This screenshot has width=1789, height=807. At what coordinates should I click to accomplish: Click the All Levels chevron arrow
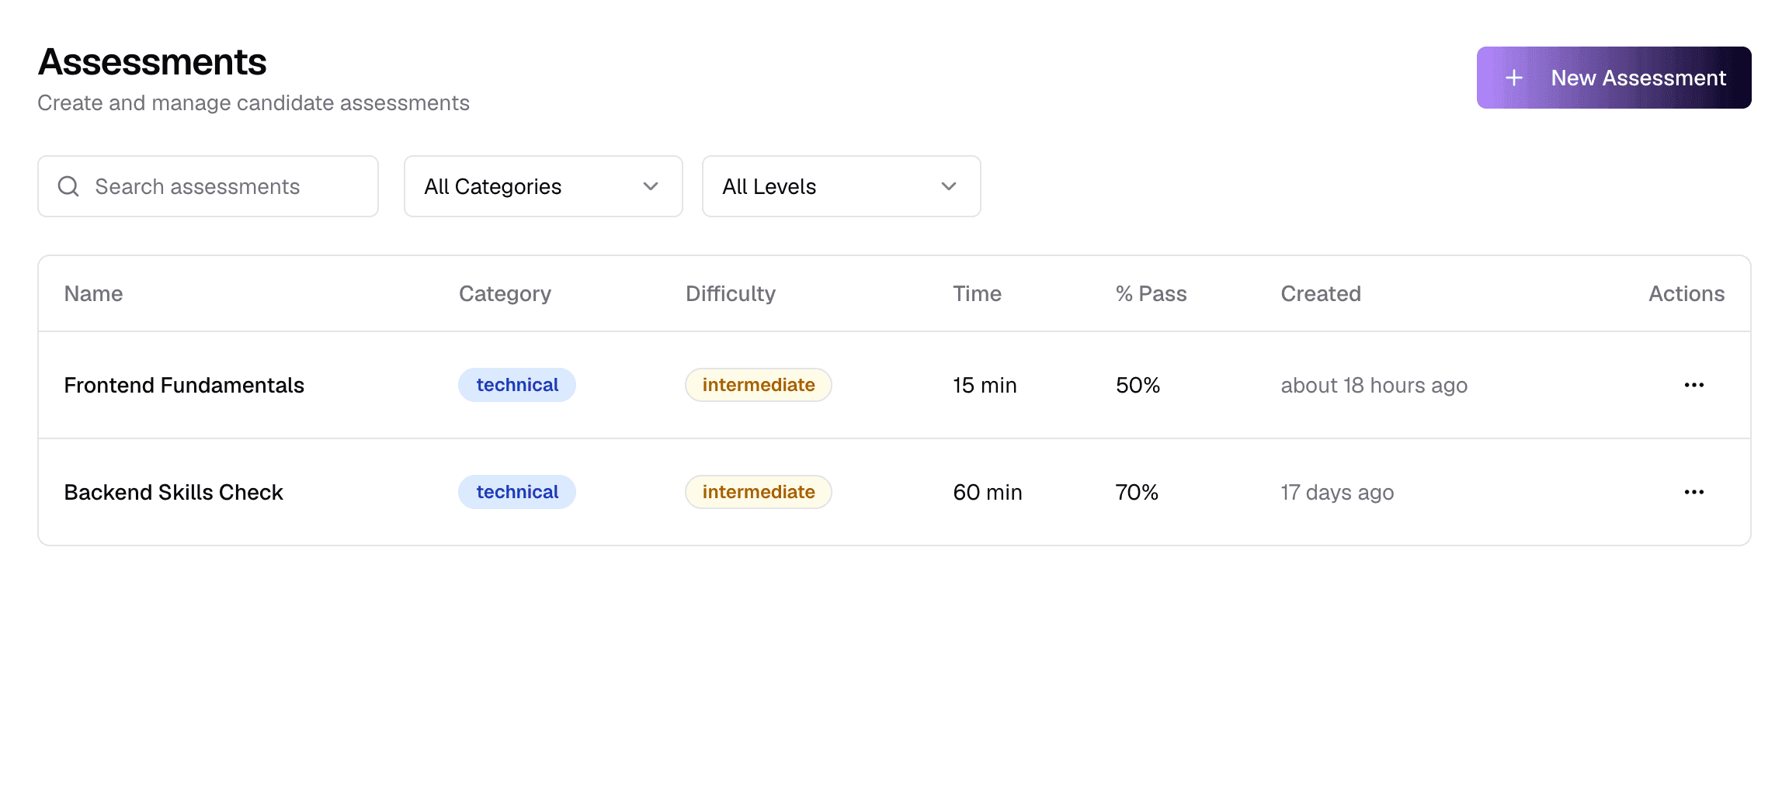point(949,186)
